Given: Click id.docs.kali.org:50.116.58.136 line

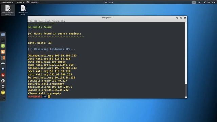Looking at the screenshot, I should (x=51, y=78).
